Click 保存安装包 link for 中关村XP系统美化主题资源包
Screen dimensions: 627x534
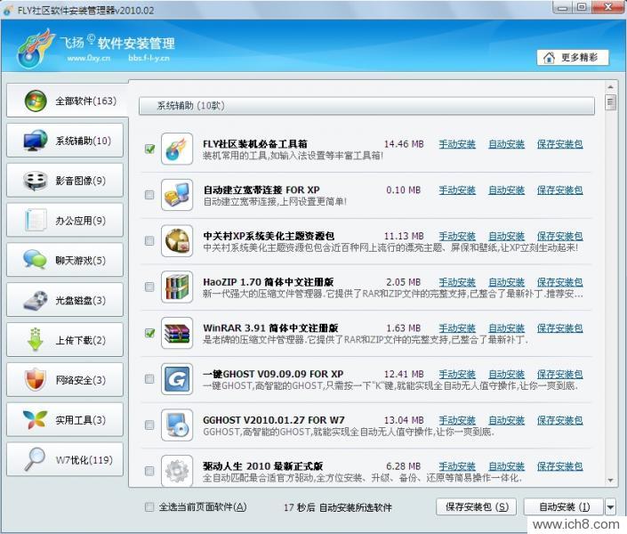pyautogui.click(x=559, y=236)
